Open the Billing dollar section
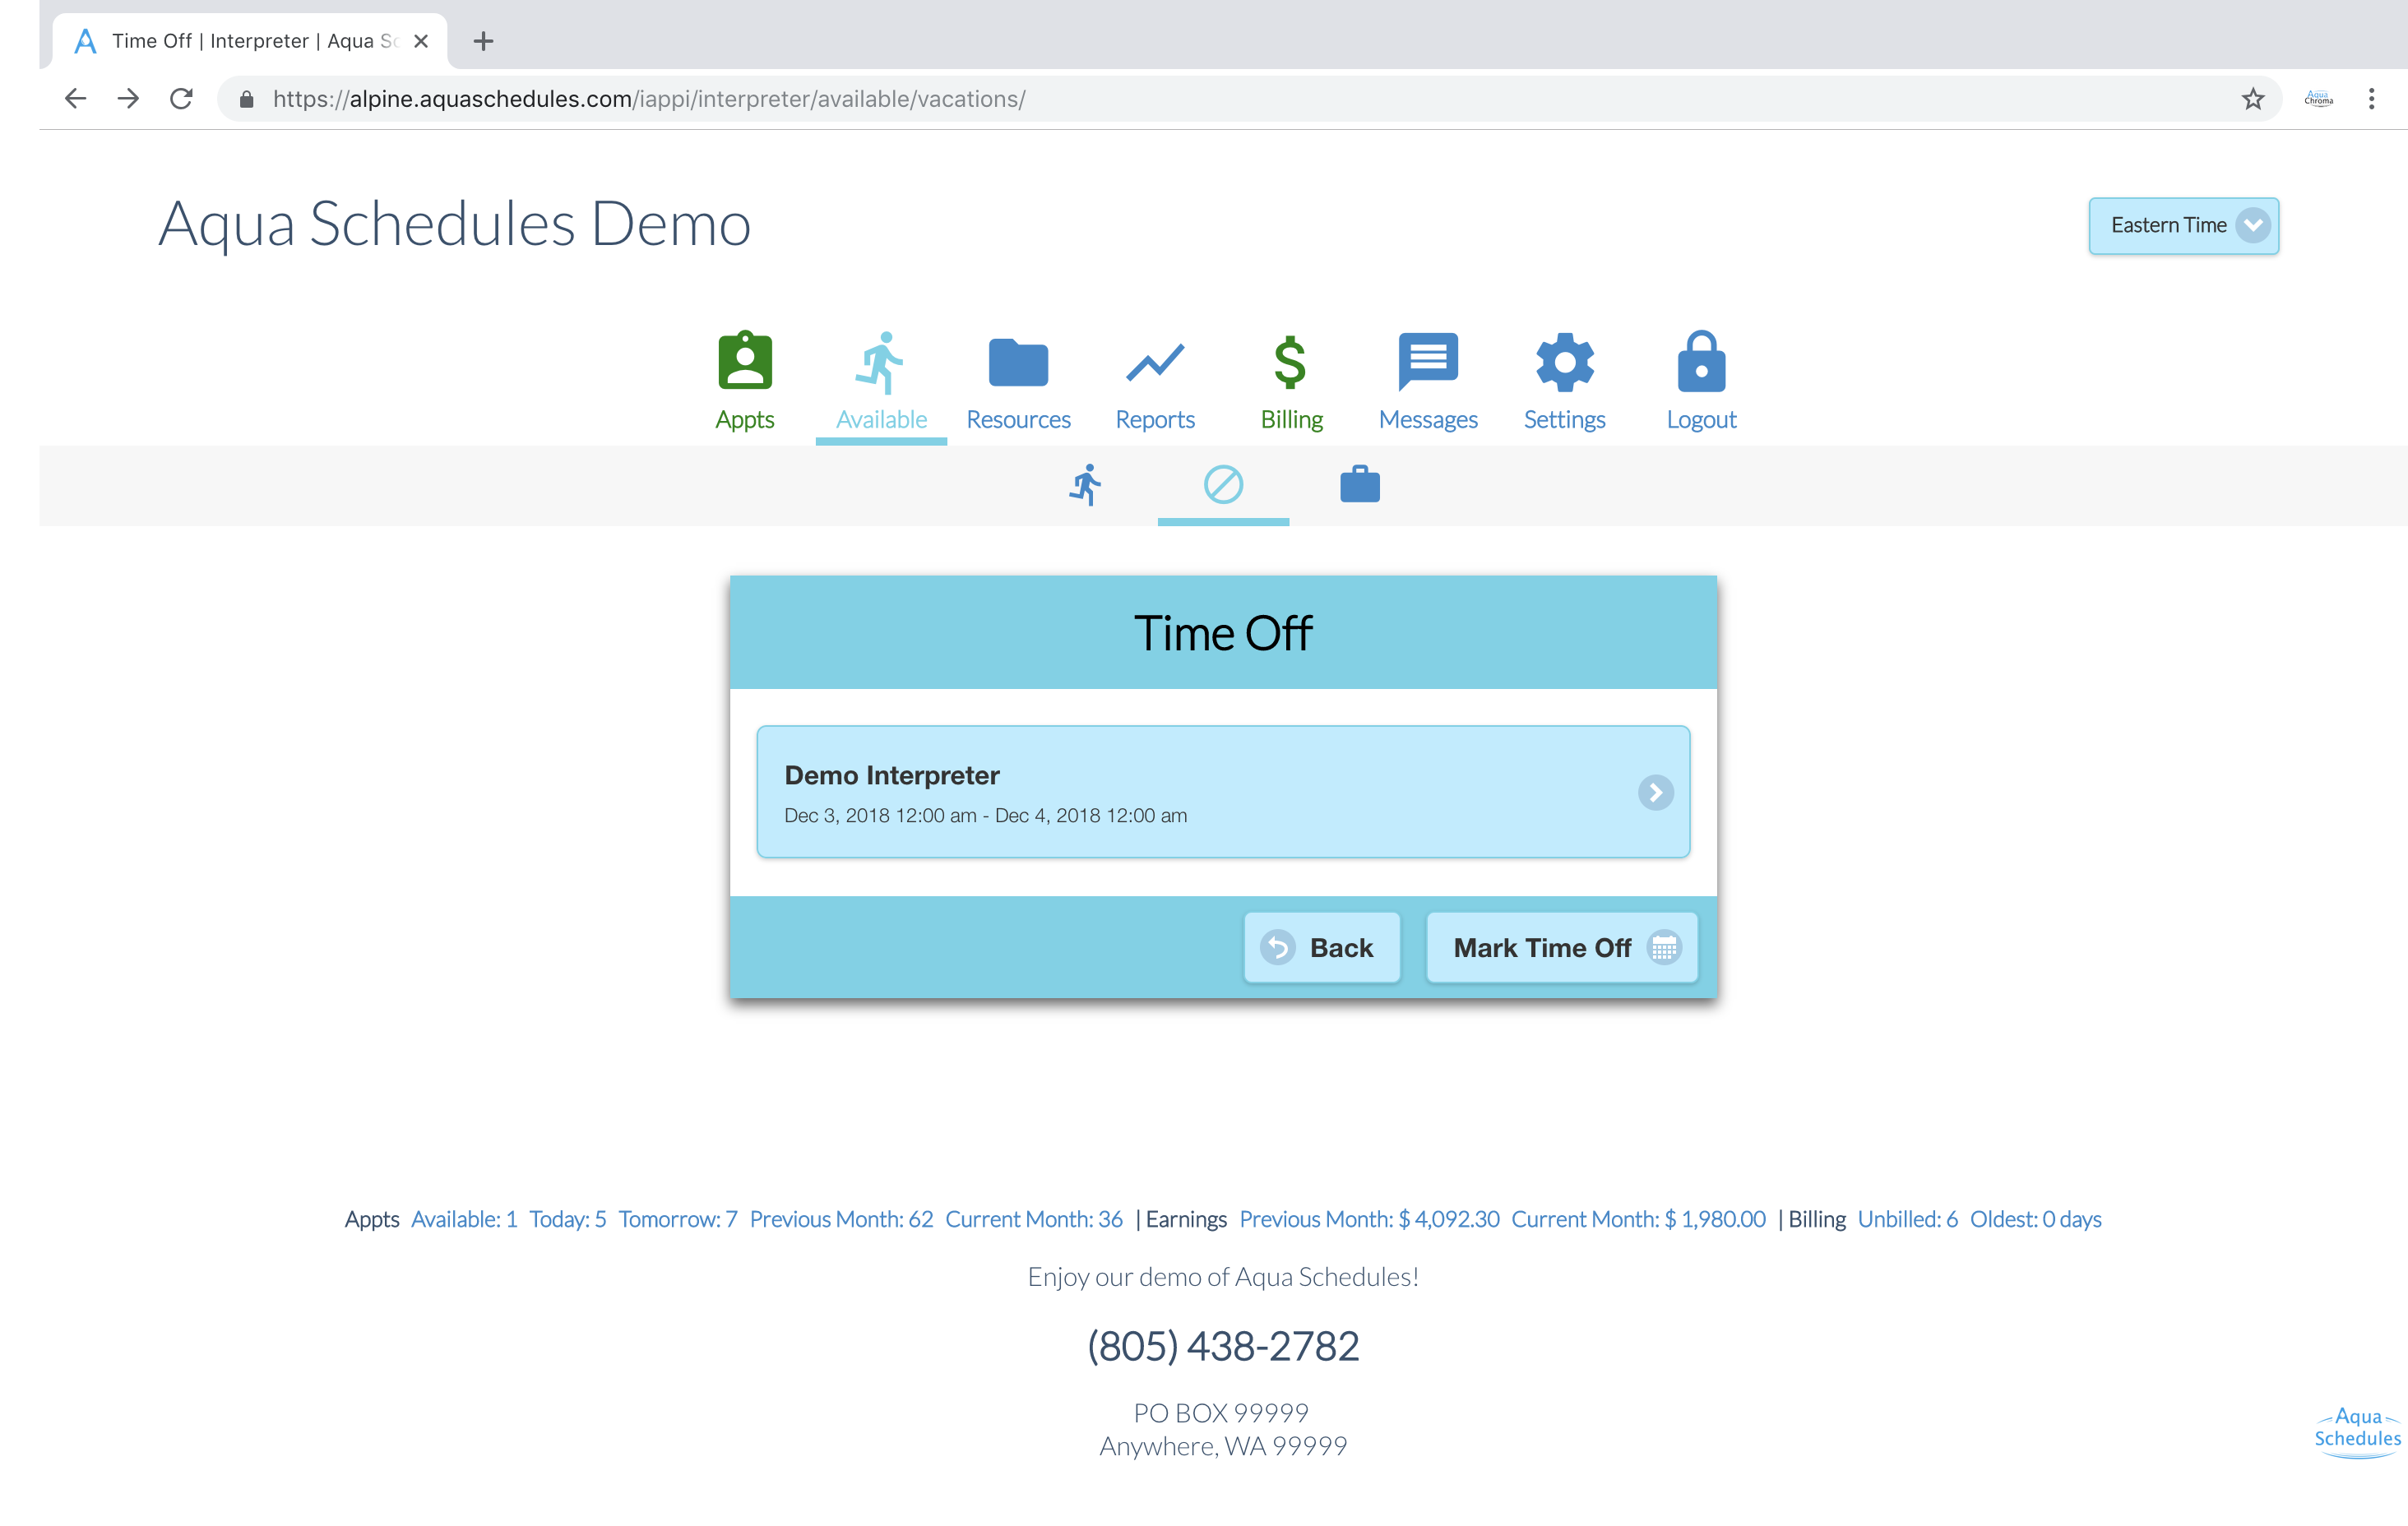Image resolution: width=2408 pixels, height=1526 pixels. tap(1291, 382)
